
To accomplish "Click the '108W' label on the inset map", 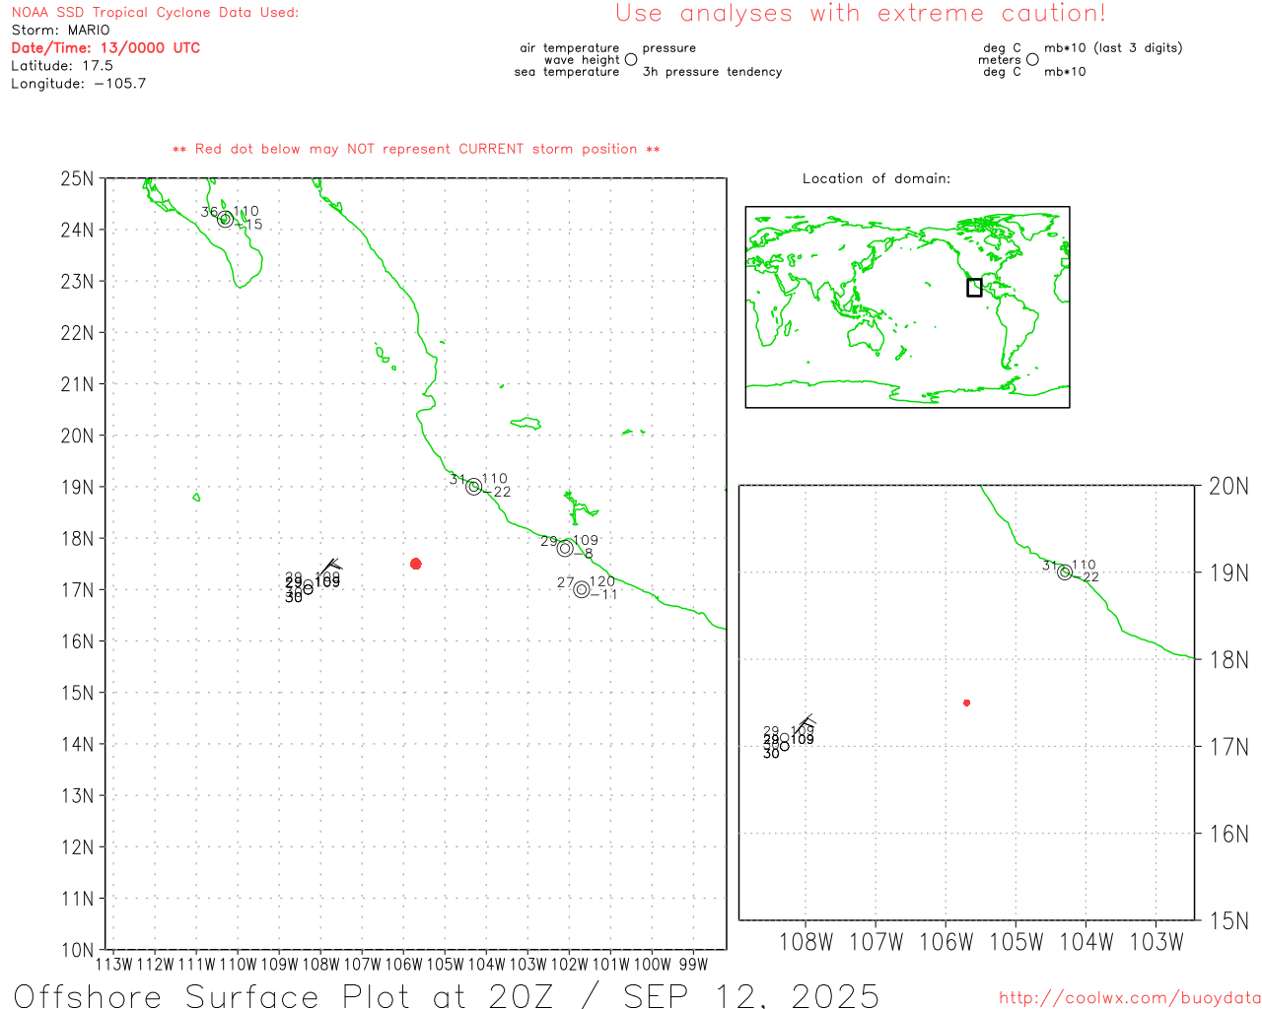I will (806, 942).
